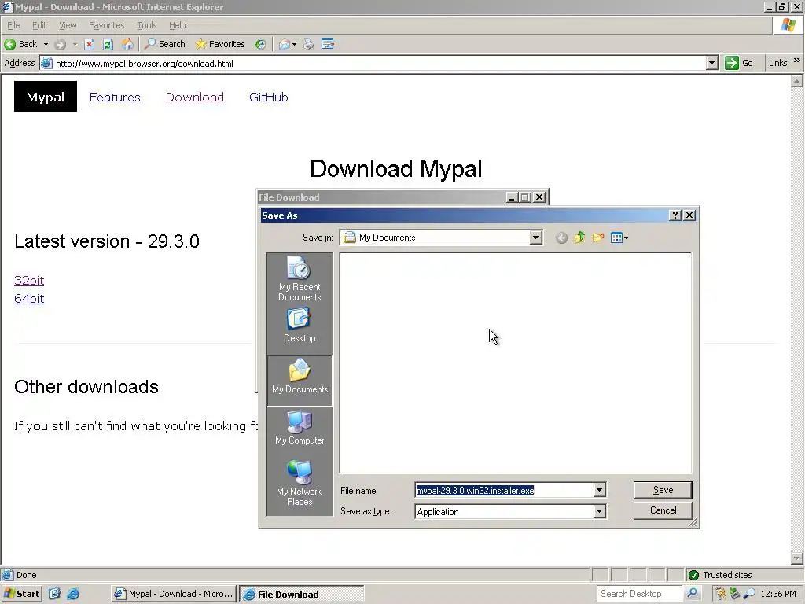Click the Go button next to address bar

pyautogui.click(x=739, y=63)
